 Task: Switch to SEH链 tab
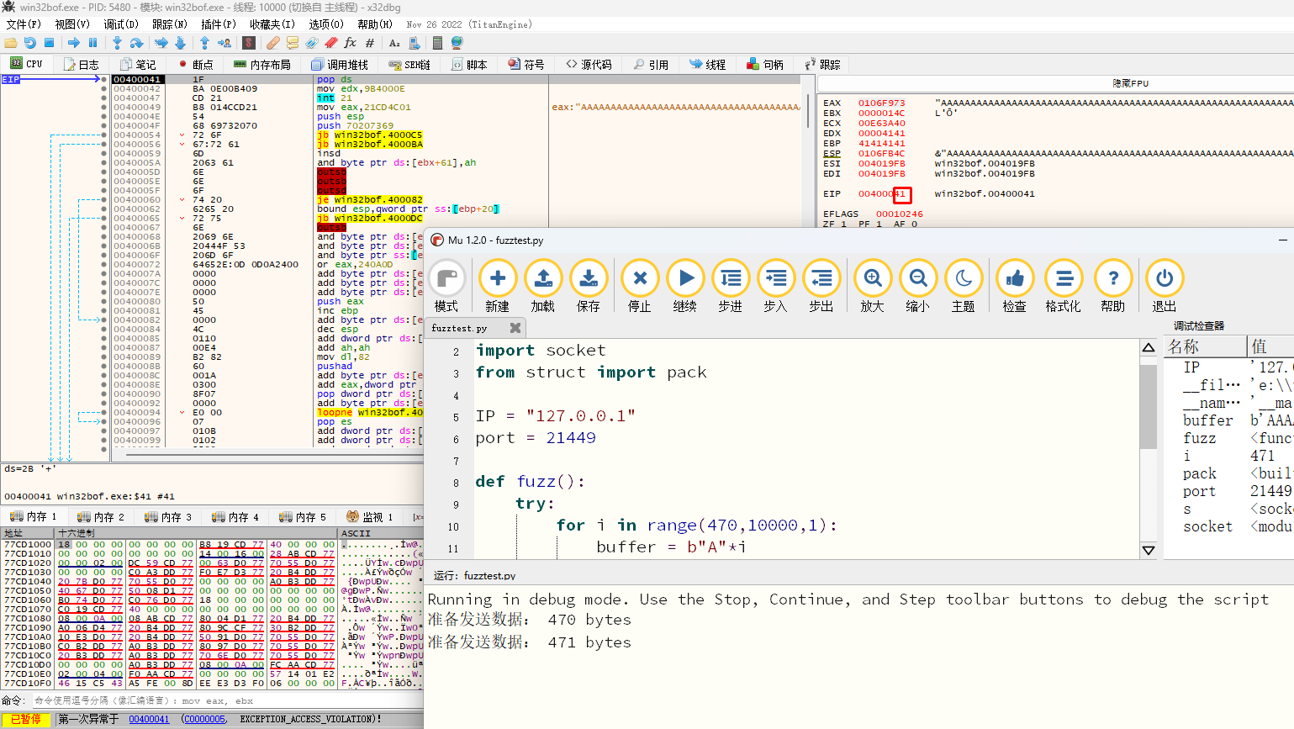click(x=409, y=64)
